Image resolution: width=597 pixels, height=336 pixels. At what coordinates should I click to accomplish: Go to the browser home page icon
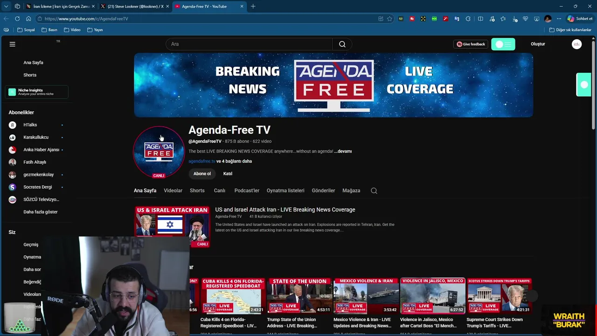[x=28, y=19]
